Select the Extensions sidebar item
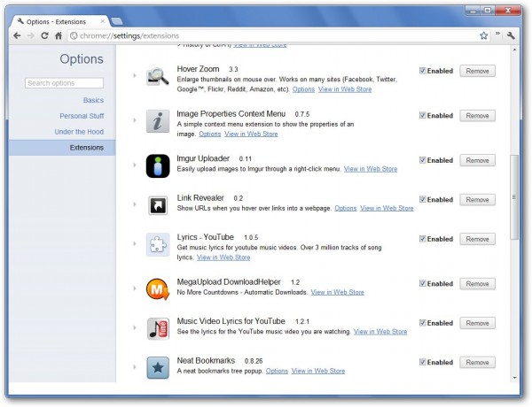 pyautogui.click(x=62, y=148)
